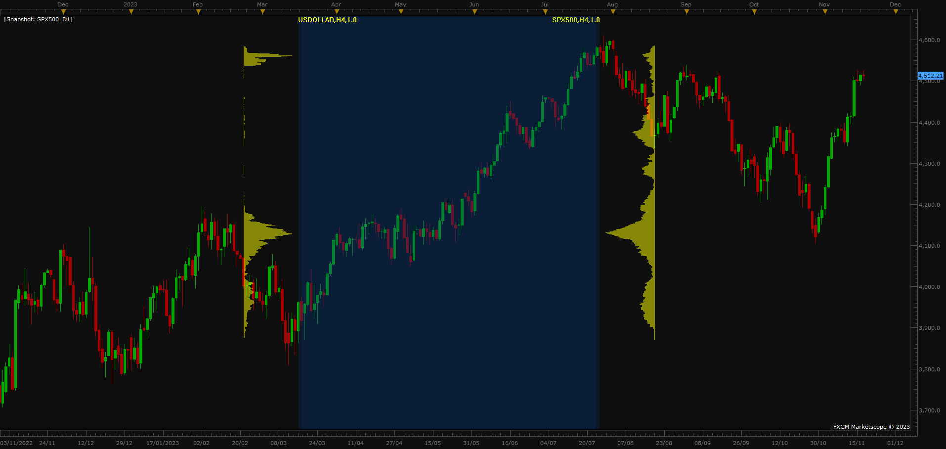Screen dimensions: 946x449
Task: Click the 3,700.0 price axis label
Action: tap(929, 410)
